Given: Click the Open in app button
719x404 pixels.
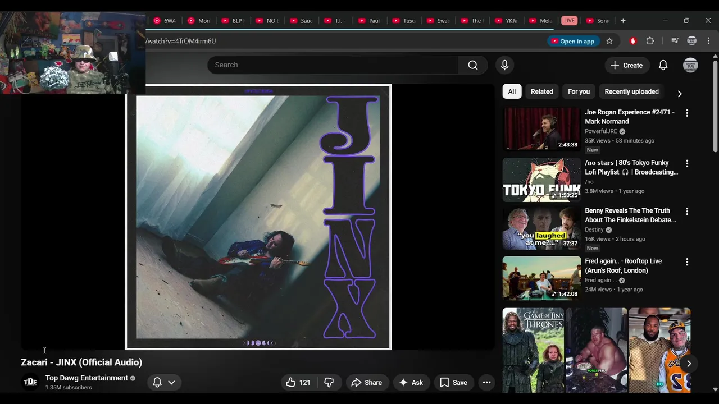Looking at the screenshot, I should (572, 41).
